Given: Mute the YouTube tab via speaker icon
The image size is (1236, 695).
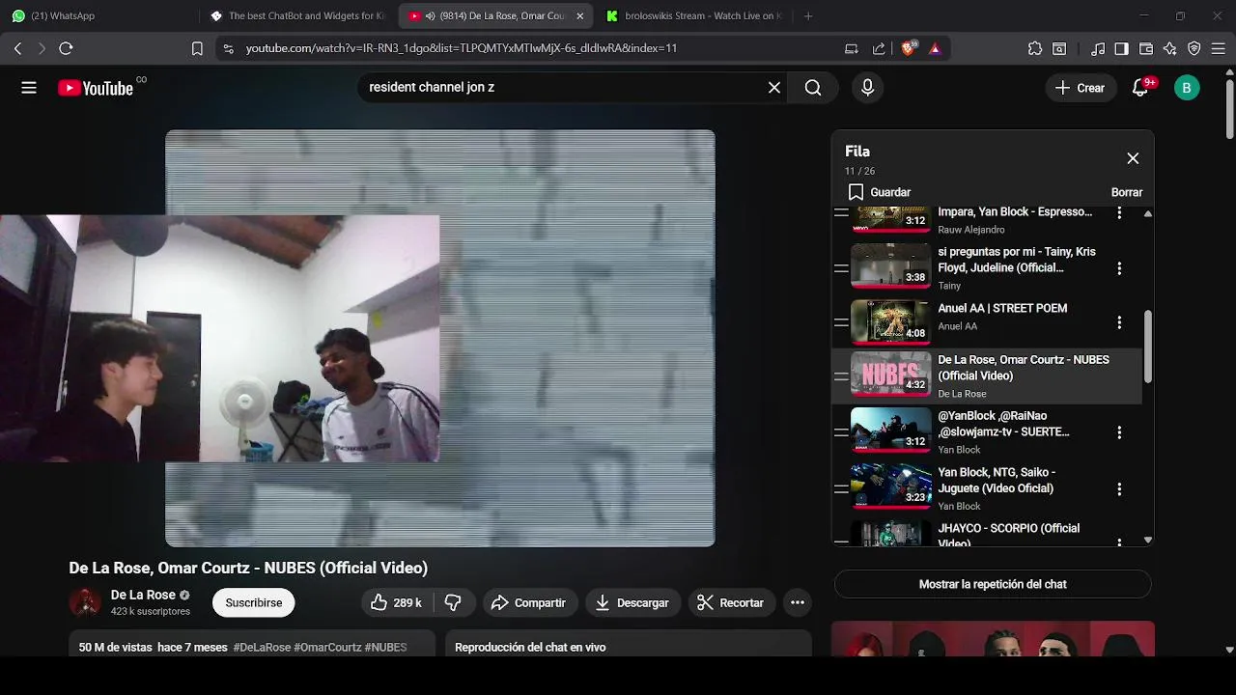Looking at the screenshot, I should [x=430, y=15].
